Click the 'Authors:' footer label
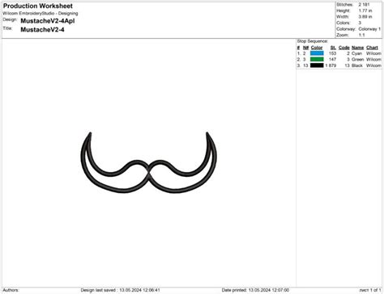 (x=11, y=290)
